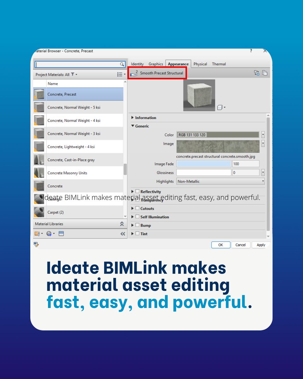Select the Appearance tab

(178, 64)
